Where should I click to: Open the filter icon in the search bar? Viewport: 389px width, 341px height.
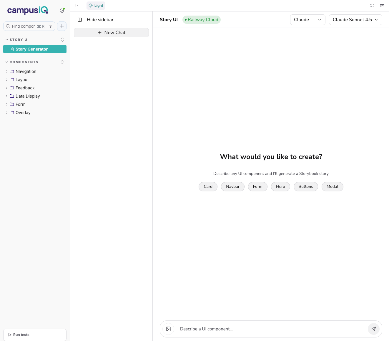pos(50,26)
